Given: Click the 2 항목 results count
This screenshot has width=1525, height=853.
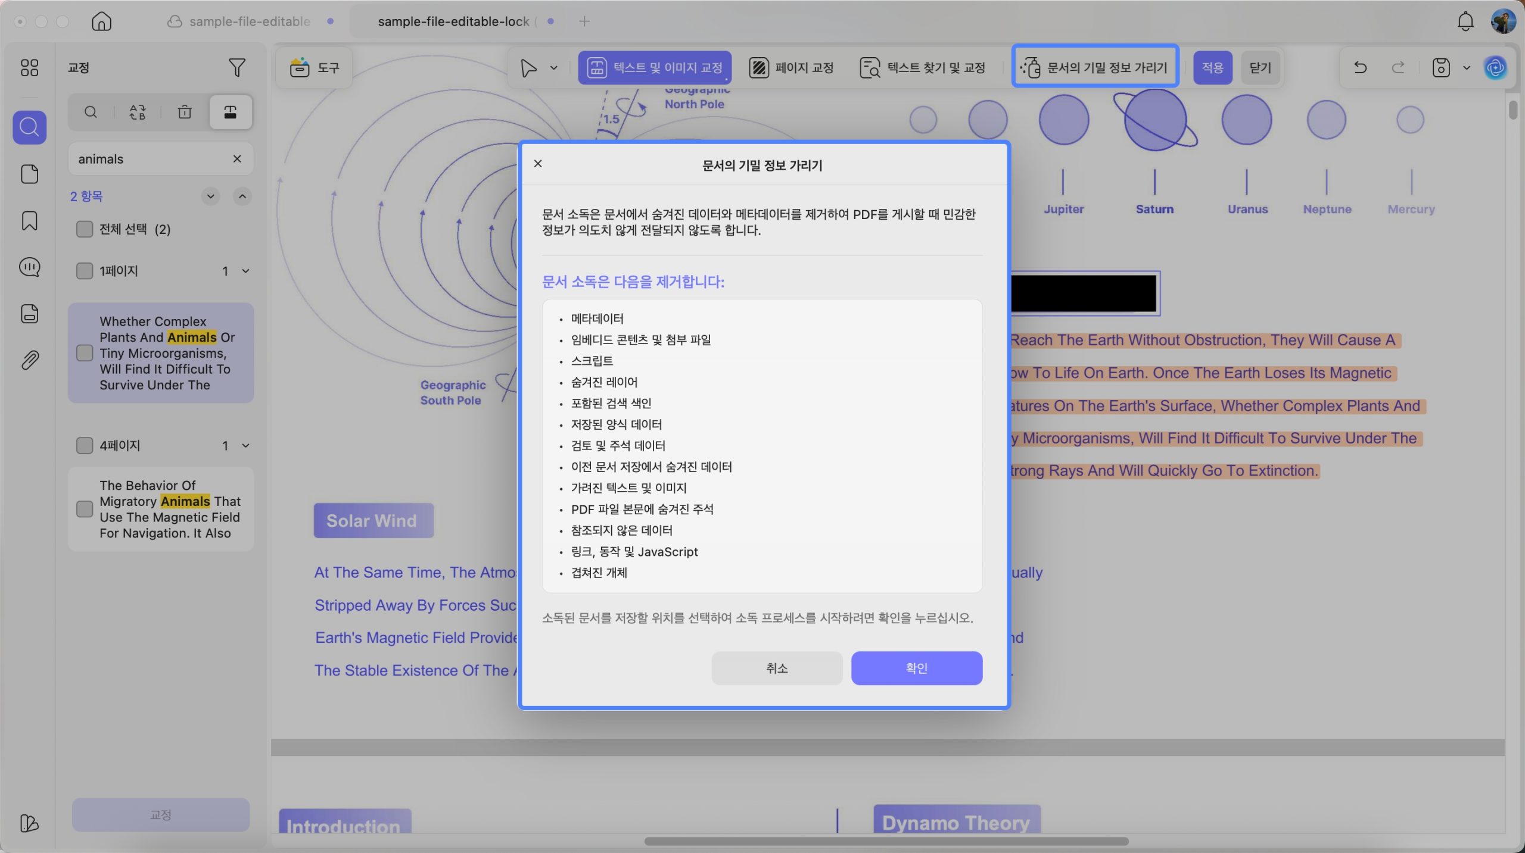Looking at the screenshot, I should coord(86,196).
